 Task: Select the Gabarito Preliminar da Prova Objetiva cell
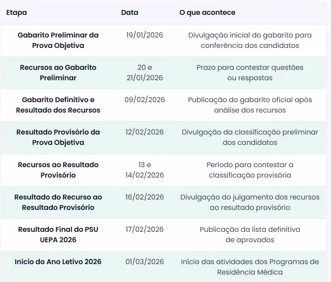tap(58, 40)
